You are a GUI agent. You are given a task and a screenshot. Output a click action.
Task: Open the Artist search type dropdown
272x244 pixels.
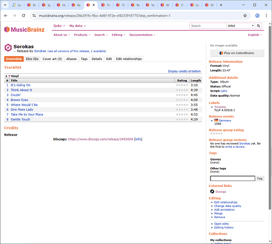tap(241, 26)
